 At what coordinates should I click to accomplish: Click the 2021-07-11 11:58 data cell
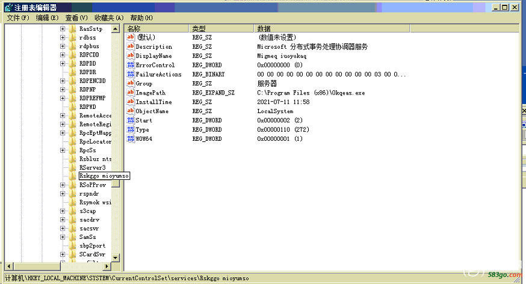283,102
